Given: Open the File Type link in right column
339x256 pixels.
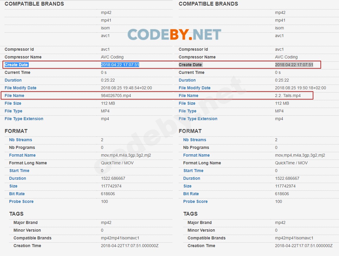Looking at the screenshot, I should 187,111.
